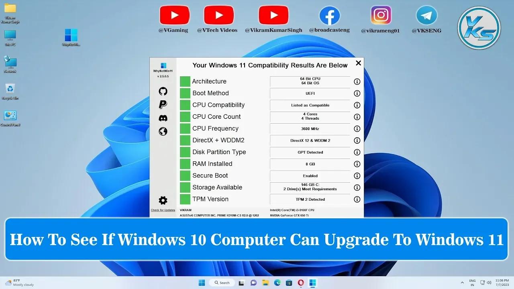Screen dimensions: 514x289
Task: Open the 83°F weather widget
Action: pyautogui.click(x=19, y=283)
